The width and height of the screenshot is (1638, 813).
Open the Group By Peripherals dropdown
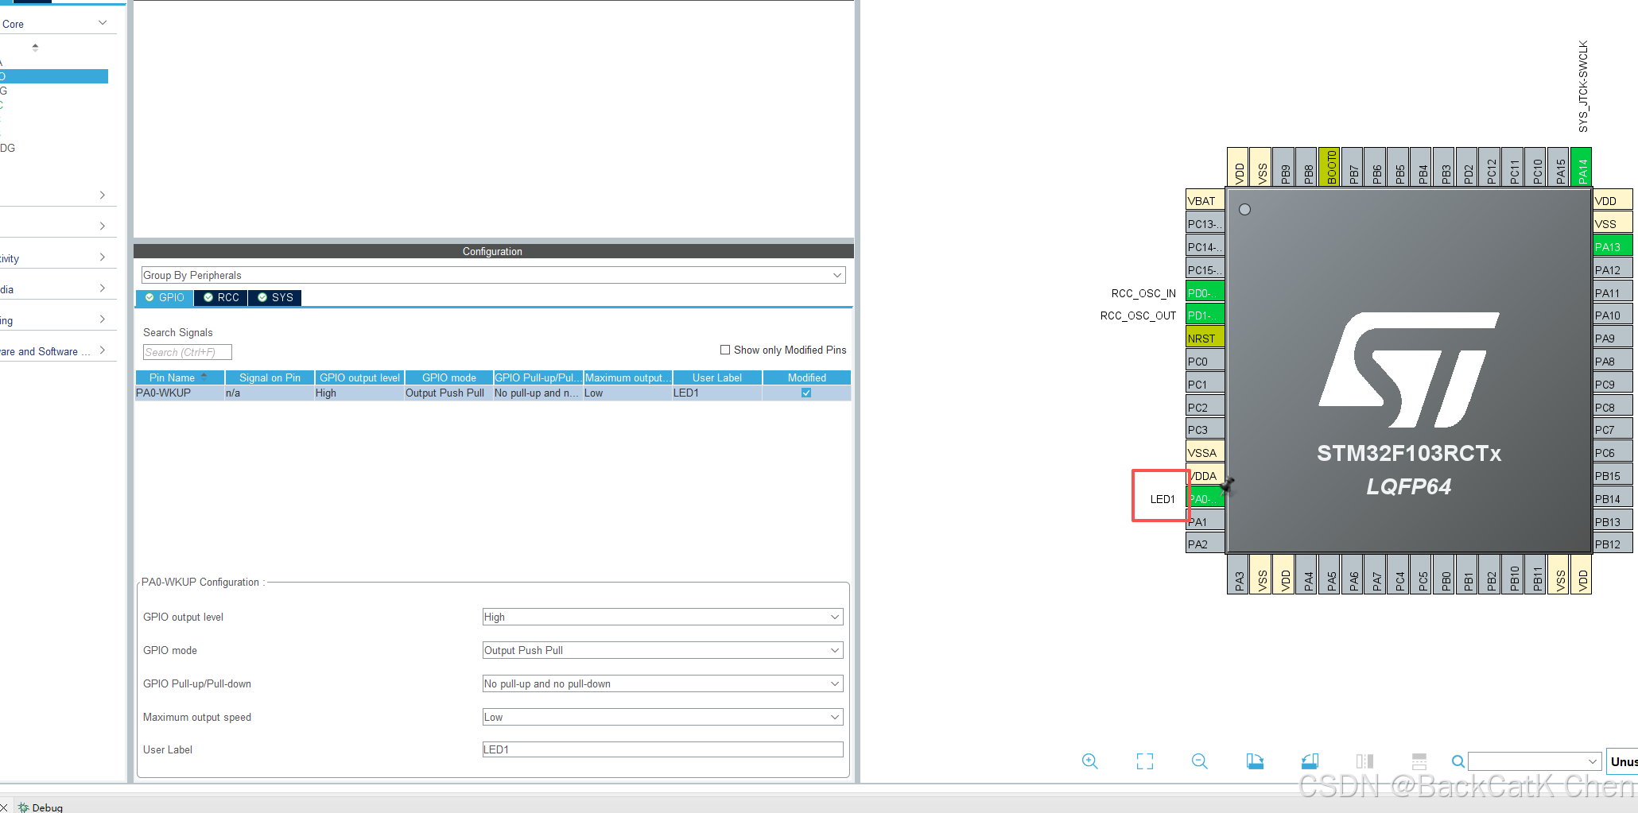[x=493, y=275]
